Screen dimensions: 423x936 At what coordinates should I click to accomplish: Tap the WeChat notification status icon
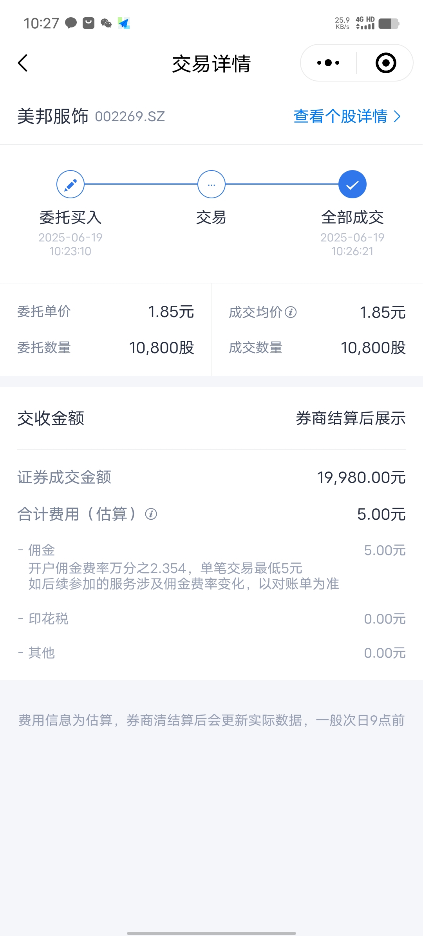(106, 24)
